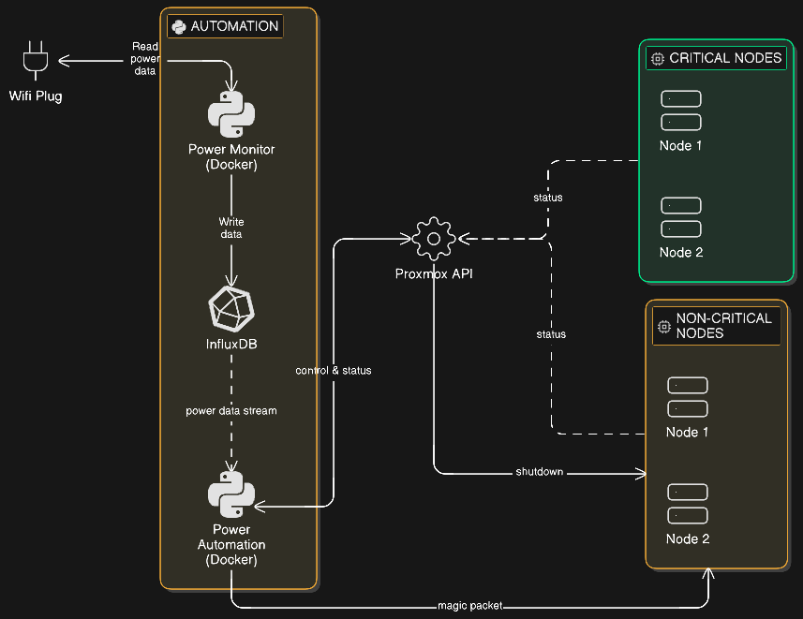Image resolution: width=803 pixels, height=619 pixels.
Task: Click the Proxmox API gear icon
Action: click(433, 239)
